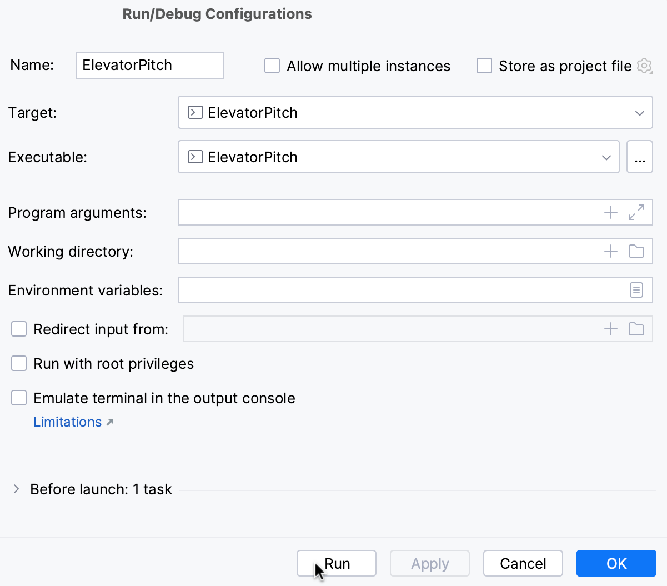Check Store as project file
667x586 pixels.
(x=484, y=66)
